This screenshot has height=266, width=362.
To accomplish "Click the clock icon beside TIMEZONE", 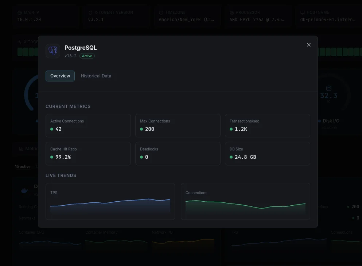I will [161, 13].
